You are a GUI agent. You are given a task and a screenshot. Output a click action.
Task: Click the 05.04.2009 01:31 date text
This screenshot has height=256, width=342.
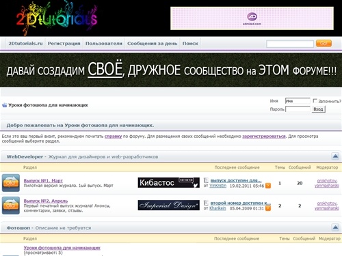247,208
